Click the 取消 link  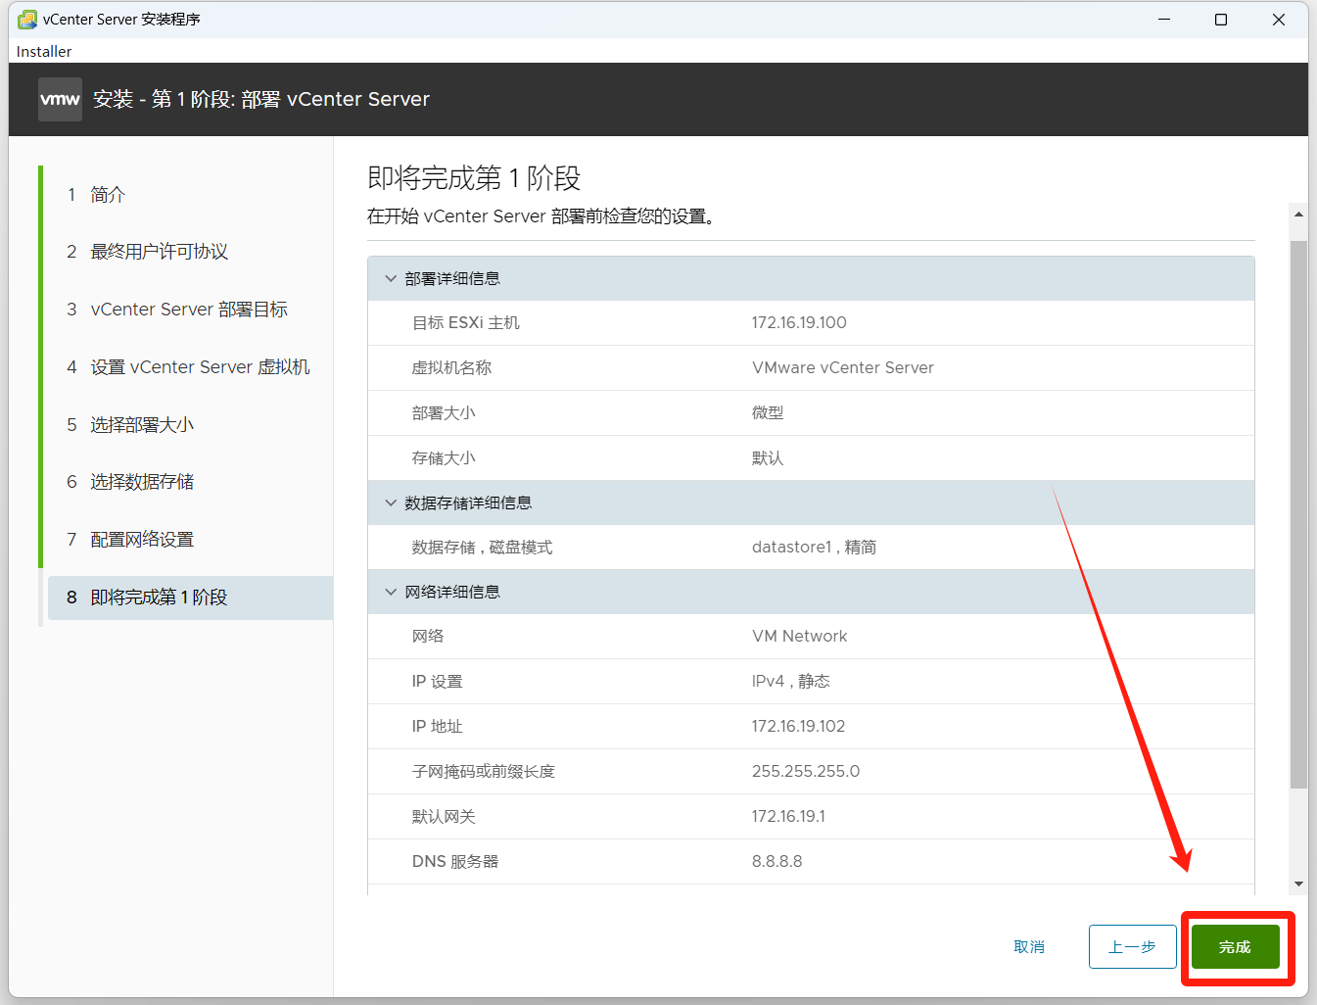point(1029,947)
